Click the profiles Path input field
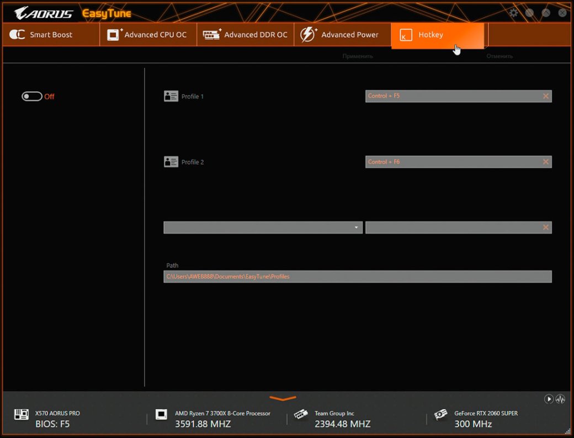Viewport: 574px width, 438px height. tap(357, 276)
